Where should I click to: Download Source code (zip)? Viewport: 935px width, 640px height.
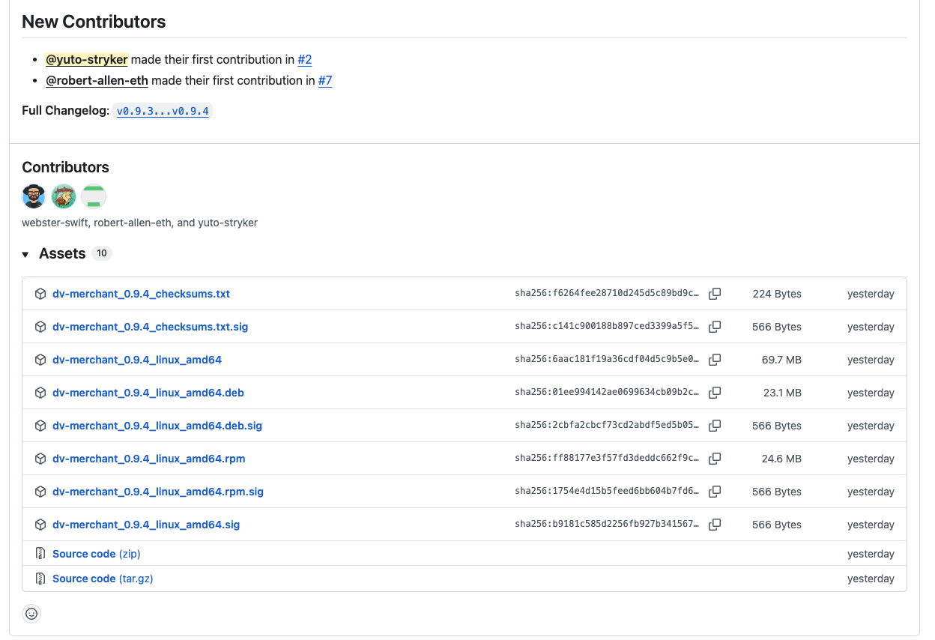click(97, 554)
